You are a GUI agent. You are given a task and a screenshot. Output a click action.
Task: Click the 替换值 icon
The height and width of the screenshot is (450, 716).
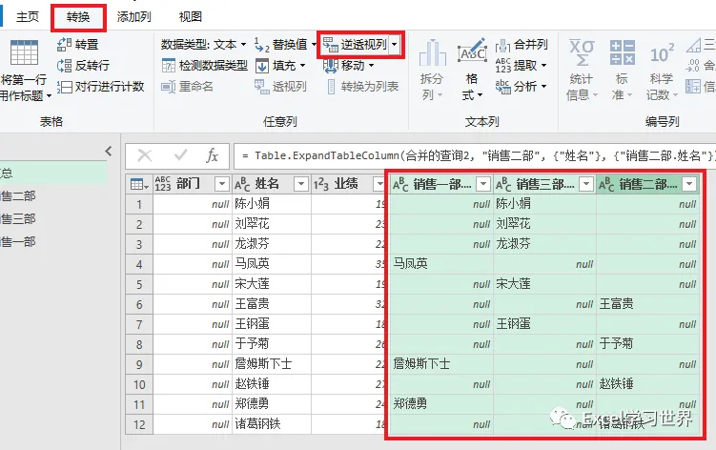[261, 44]
